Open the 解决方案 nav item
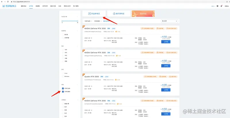Viewport: 230px width, 118px height. coord(53,6)
